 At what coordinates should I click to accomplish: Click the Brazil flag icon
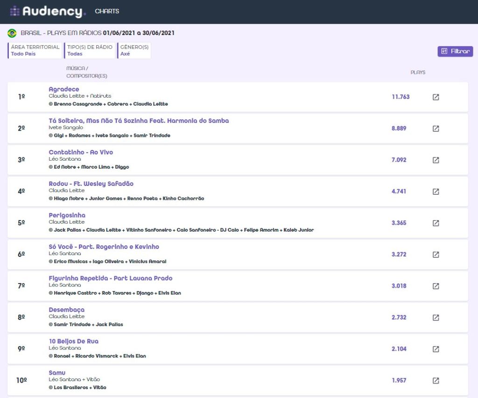pos(12,33)
